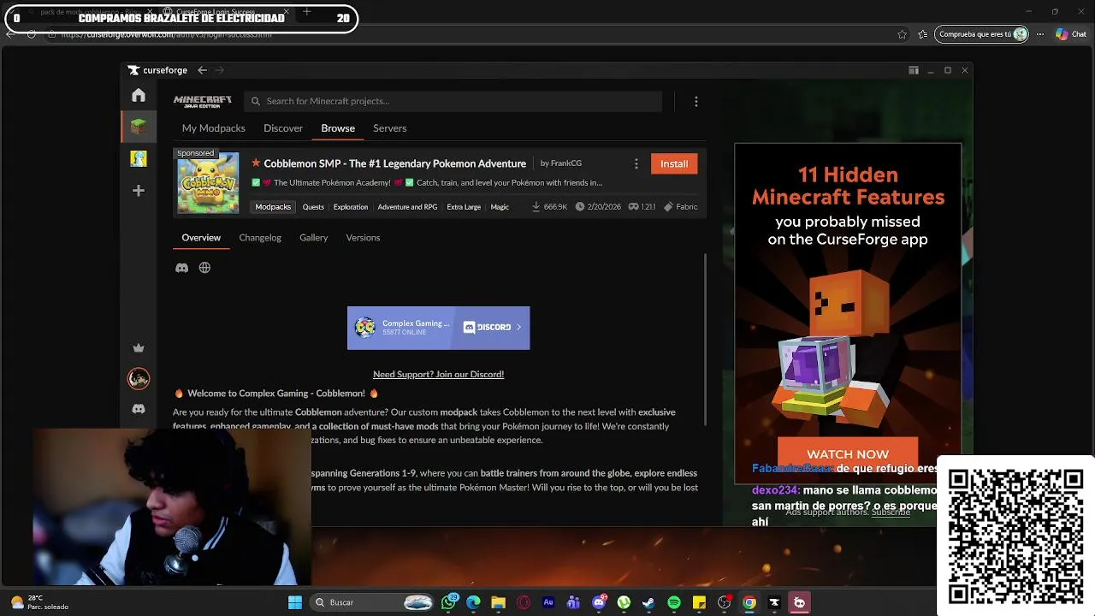Viewport: 1095px width, 616px height.
Task: Open Google Chrome from the taskbar
Action: point(749,602)
